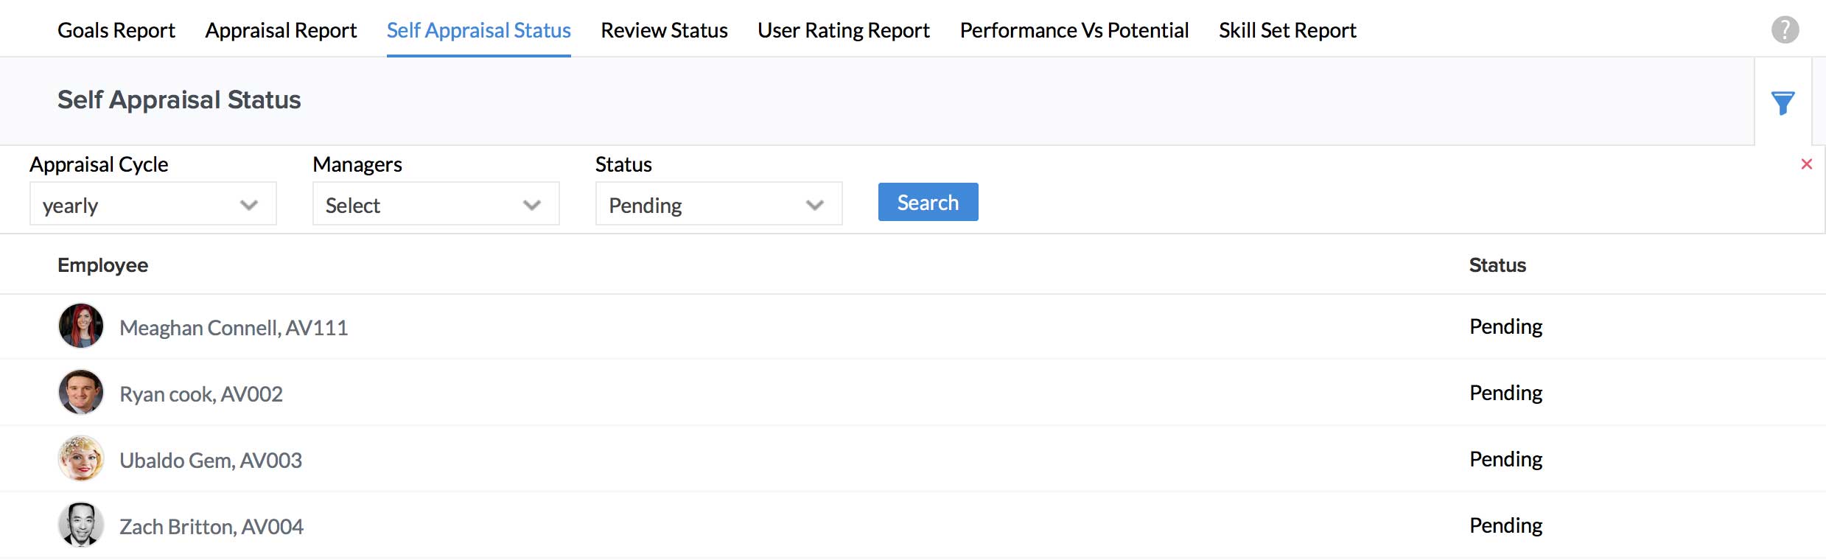The height and width of the screenshot is (560, 1826).
Task: Open the Status filter dropdown
Action: [x=718, y=204]
